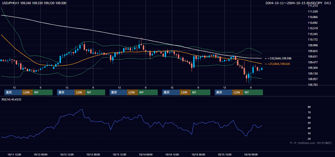Image resolution: width=335 pixels, height=157 pixels.
Task: Select the 2004-10-11～2004-10-15 USD/JPY title
Action: point(299,3)
